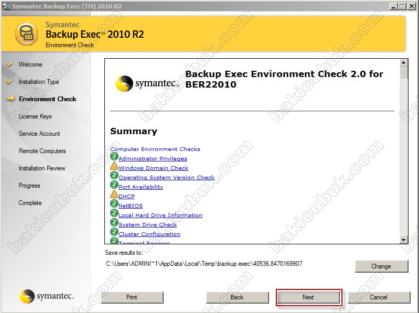Print the environment check results
Image resolution: width=419 pixels, height=313 pixels.
click(x=132, y=297)
